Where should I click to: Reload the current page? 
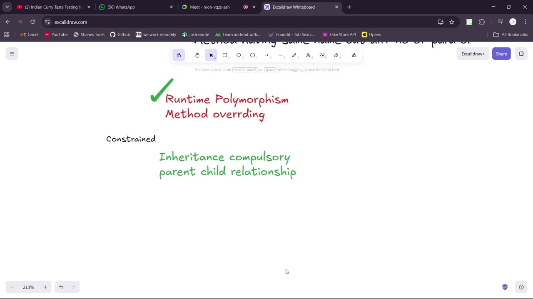[32, 22]
